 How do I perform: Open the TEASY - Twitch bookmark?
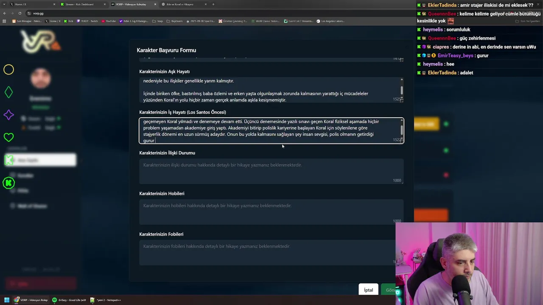[87, 21]
